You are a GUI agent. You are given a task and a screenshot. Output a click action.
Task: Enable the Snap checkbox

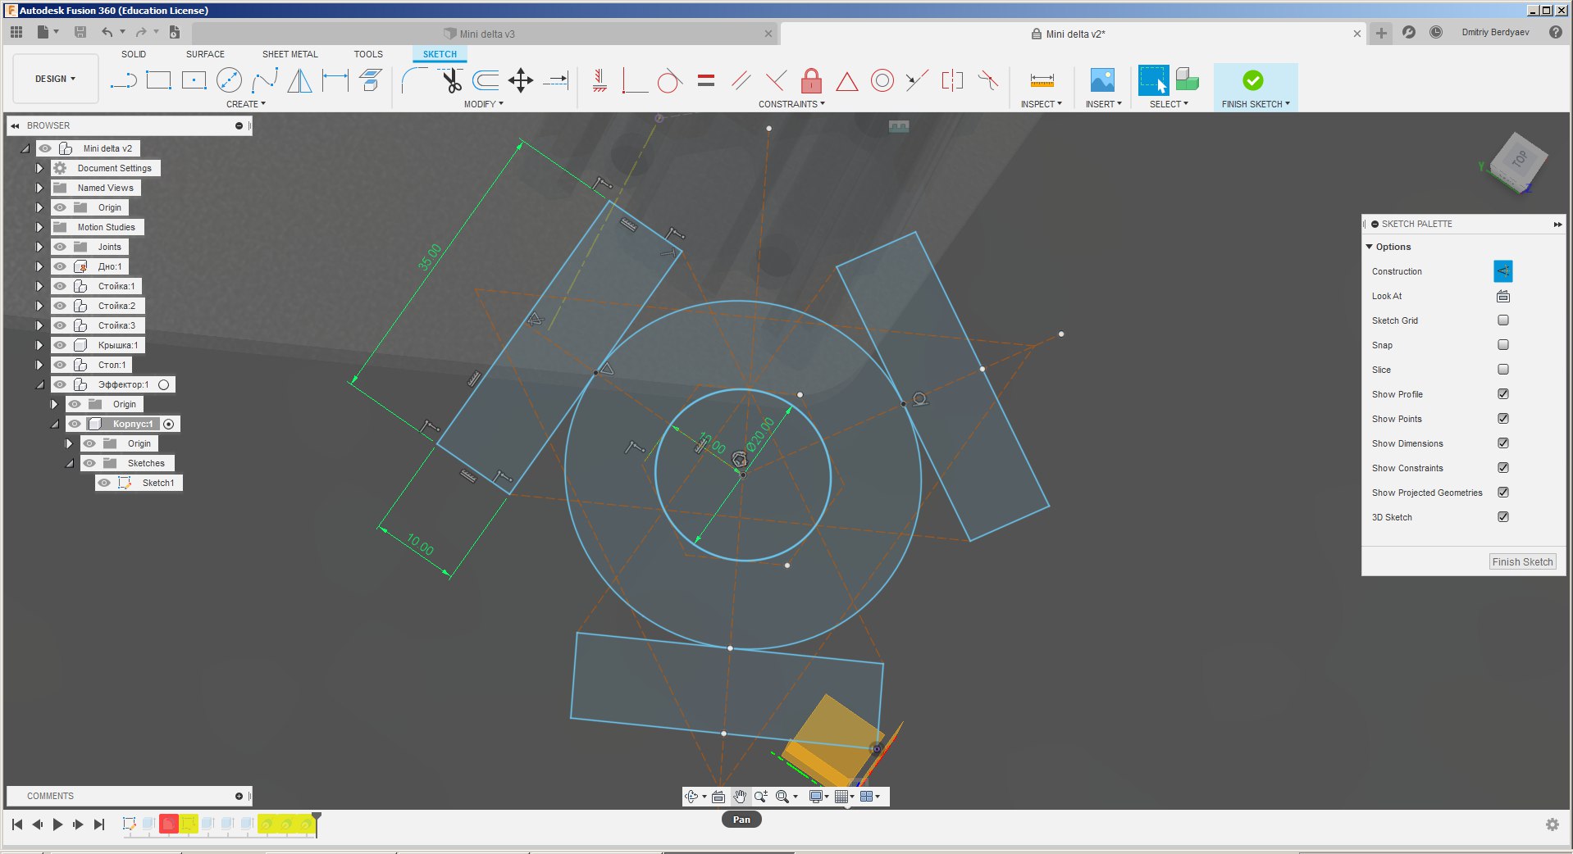[x=1502, y=345]
